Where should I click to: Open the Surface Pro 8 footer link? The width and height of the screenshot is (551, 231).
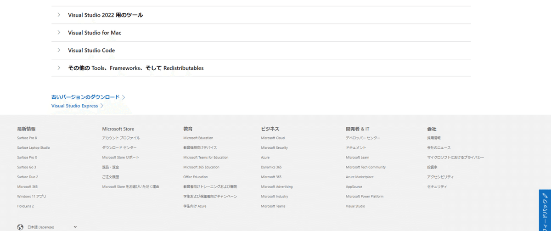(x=27, y=138)
